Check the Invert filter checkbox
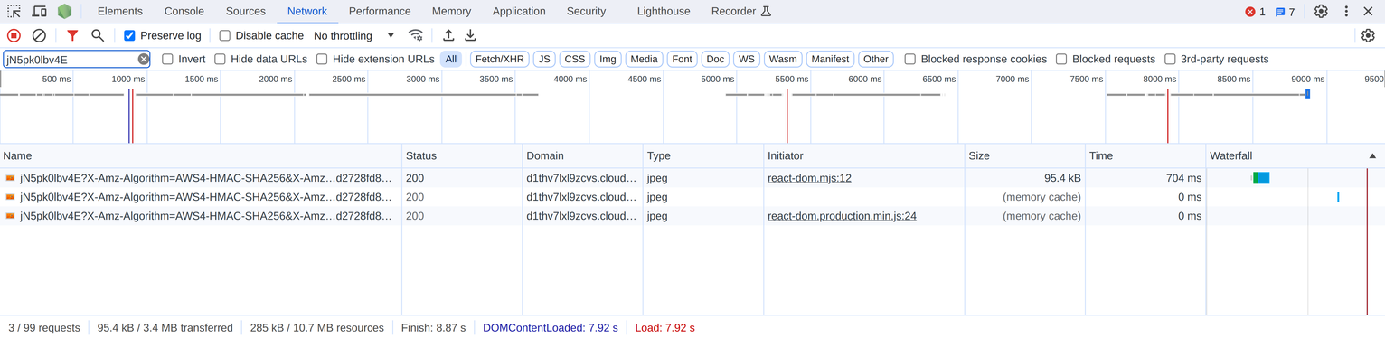 tap(167, 59)
